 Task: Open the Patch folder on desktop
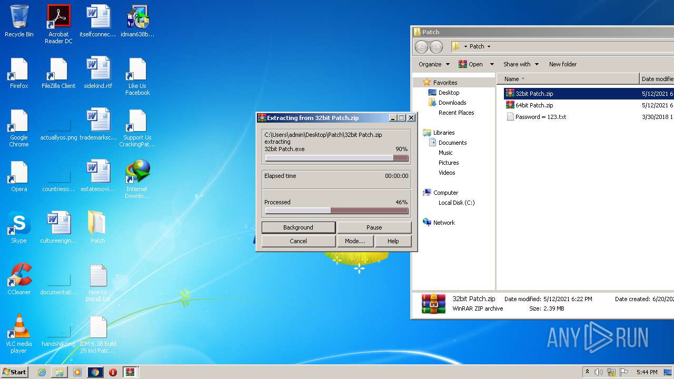click(x=98, y=227)
